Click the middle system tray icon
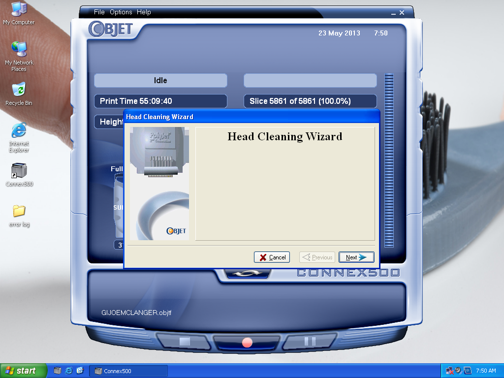The image size is (504, 378). click(458, 371)
